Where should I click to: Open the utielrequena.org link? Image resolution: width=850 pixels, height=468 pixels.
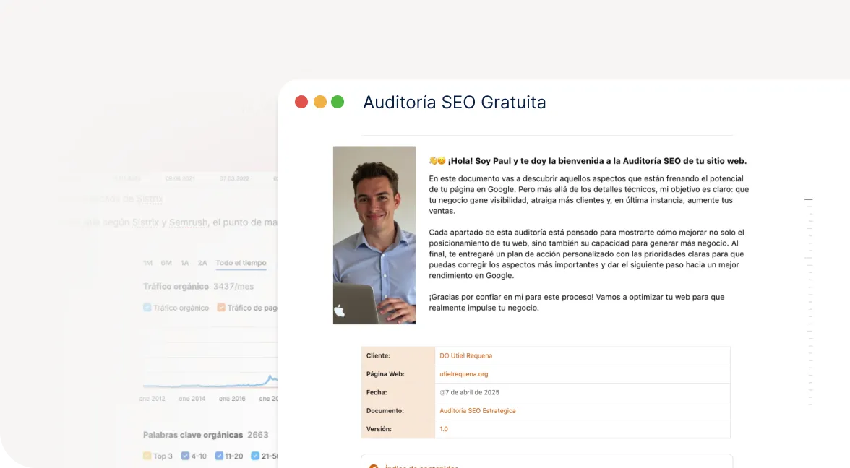464,374
